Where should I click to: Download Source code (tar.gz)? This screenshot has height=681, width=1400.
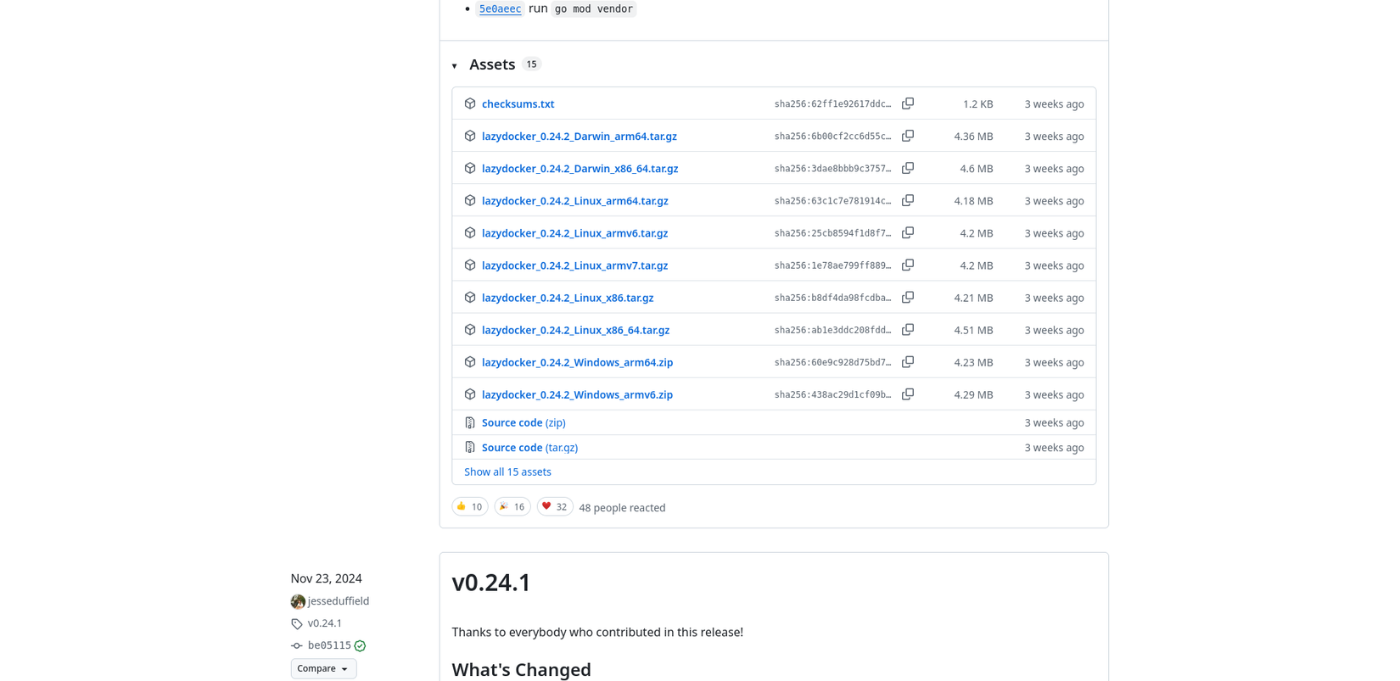coord(529,447)
